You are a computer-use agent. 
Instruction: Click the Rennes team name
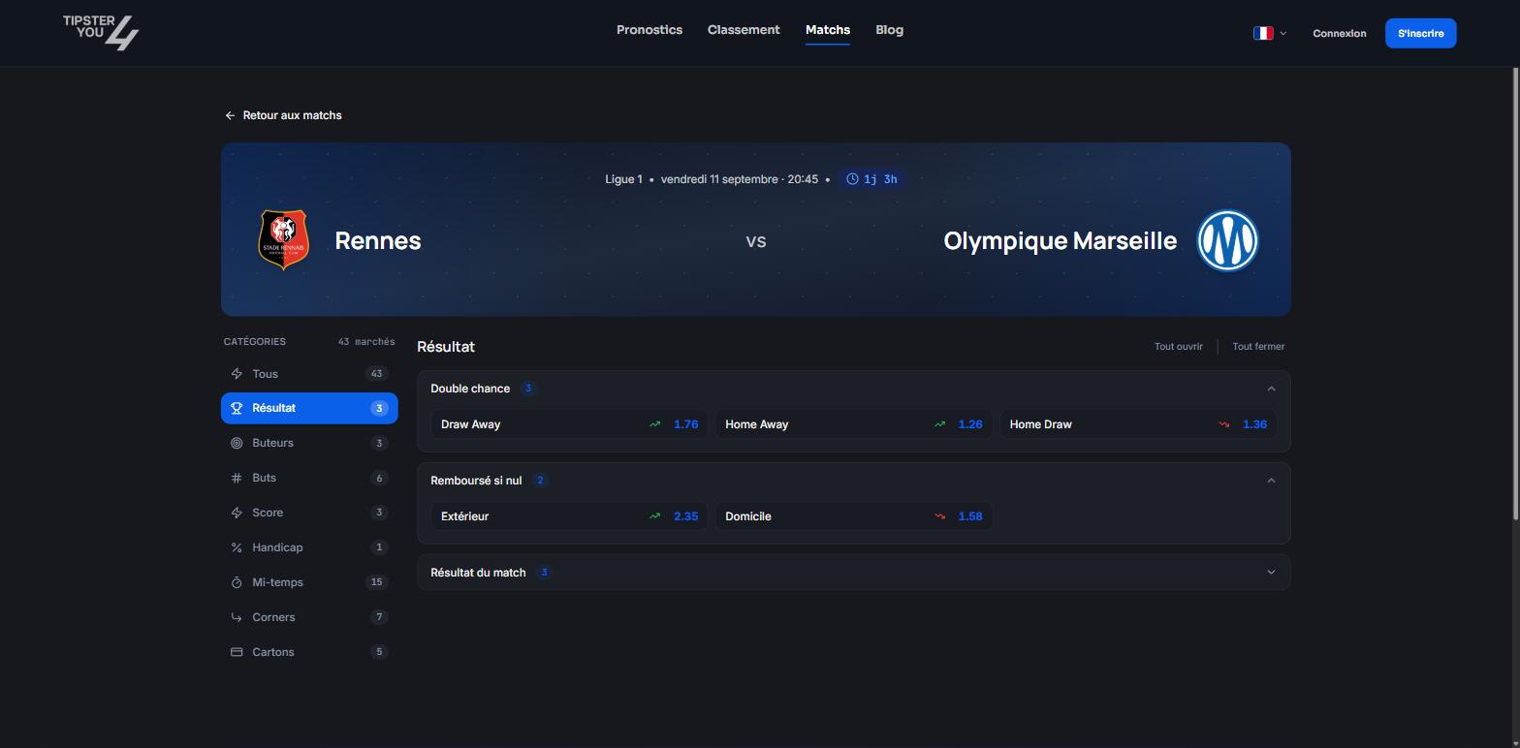tap(377, 240)
